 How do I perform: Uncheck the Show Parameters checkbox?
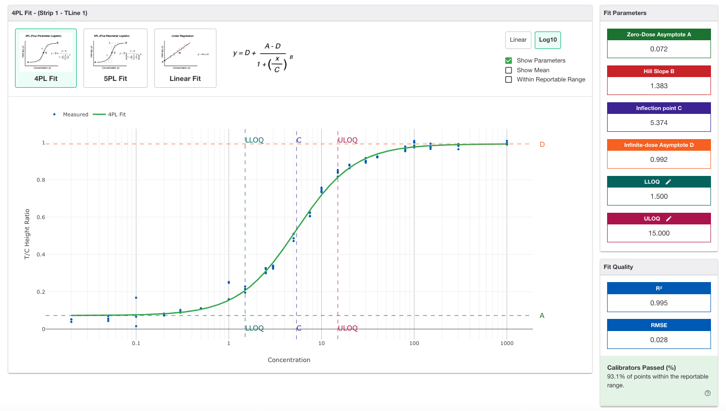point(509,61)
